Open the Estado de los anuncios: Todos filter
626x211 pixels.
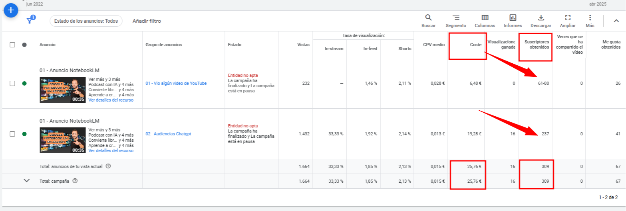pos(86,21)
